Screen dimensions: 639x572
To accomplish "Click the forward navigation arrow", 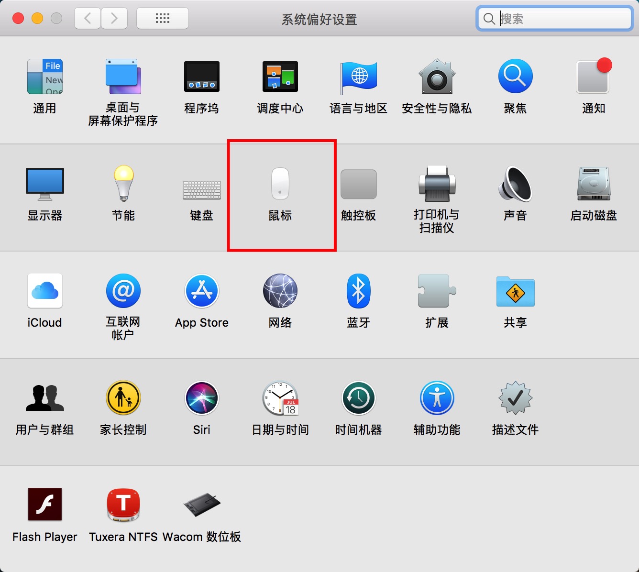I will [114, 19].
